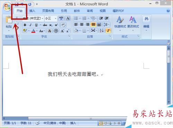
Task: Click word count 字数: 11 in status bar
Action: click(26, 123)
